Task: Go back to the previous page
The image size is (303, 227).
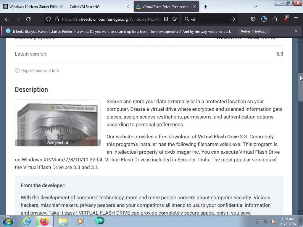Action: [7, 19]
